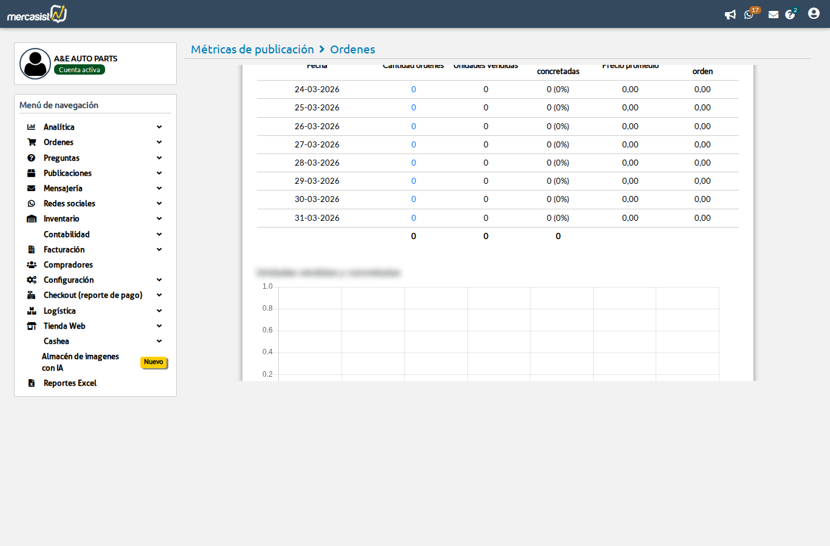Open order count link for 27-03-2026
This screenshot has width=830, height=546.
[x=414, y=144]
